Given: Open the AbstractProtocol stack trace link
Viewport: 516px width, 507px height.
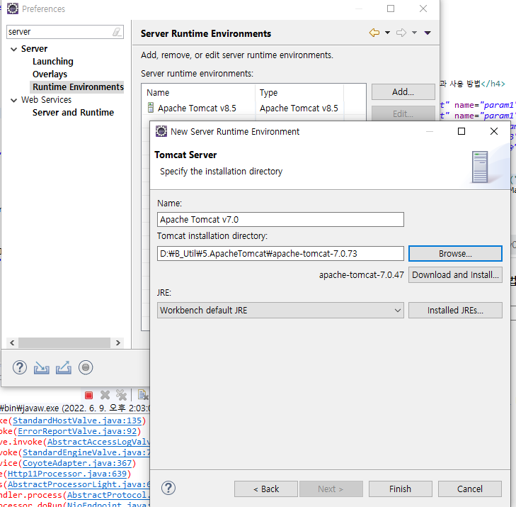Looking at the screenshot, I should click(108, 495).
